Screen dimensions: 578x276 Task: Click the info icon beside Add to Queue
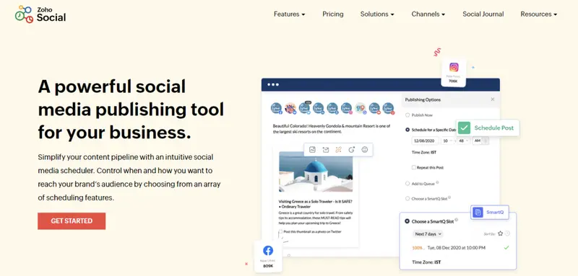tap(437, 182)
